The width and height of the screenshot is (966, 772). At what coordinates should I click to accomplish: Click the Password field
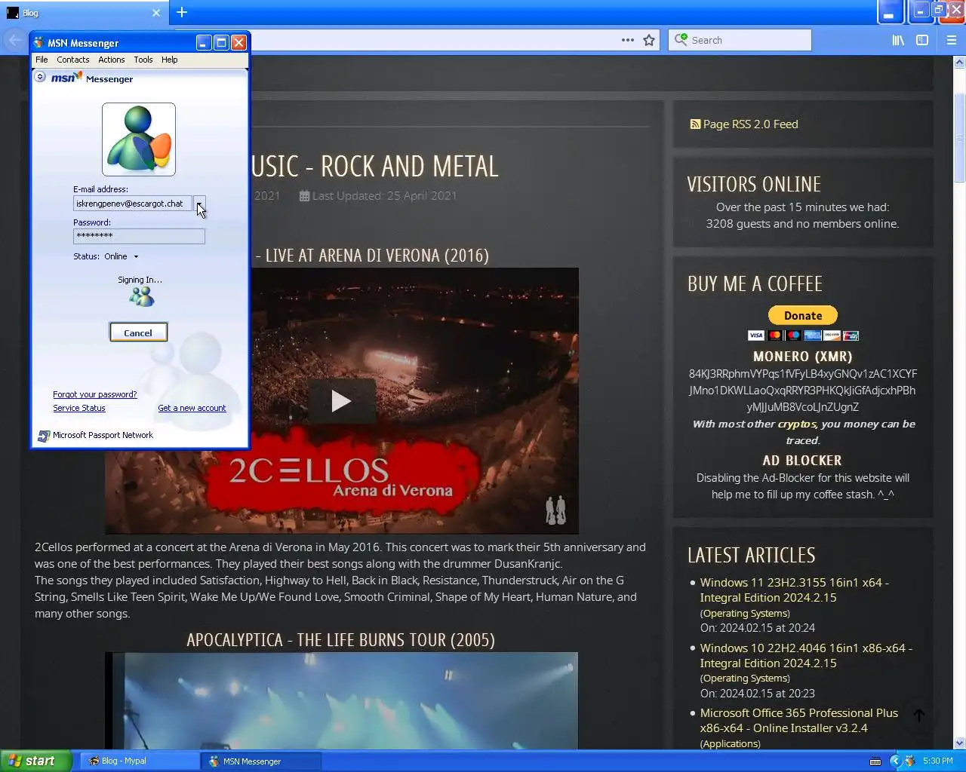[139, 236]
